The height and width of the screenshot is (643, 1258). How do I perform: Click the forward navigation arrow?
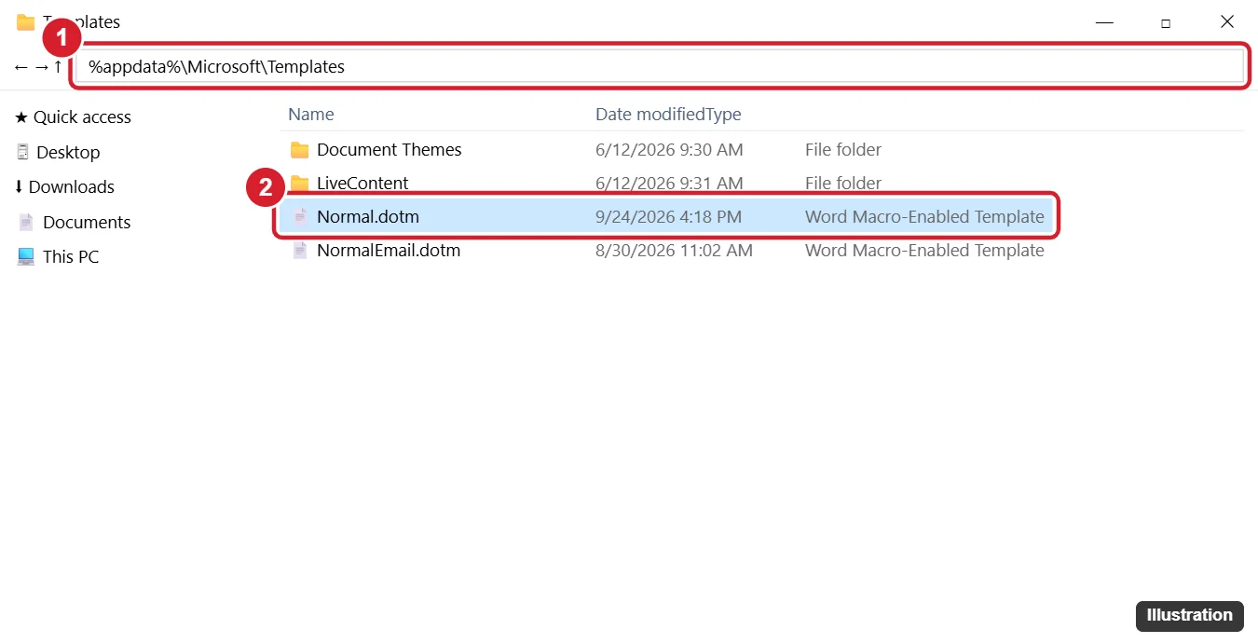click(41, 67)
